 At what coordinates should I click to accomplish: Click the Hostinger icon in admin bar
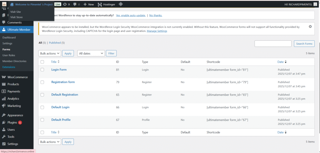[x=100, y=4]
